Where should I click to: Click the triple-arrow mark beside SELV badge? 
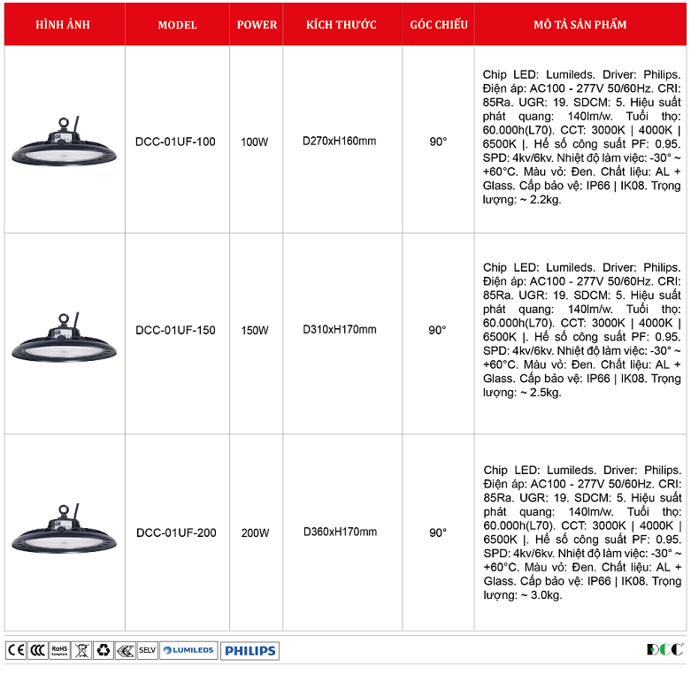(x=125, y=650)
